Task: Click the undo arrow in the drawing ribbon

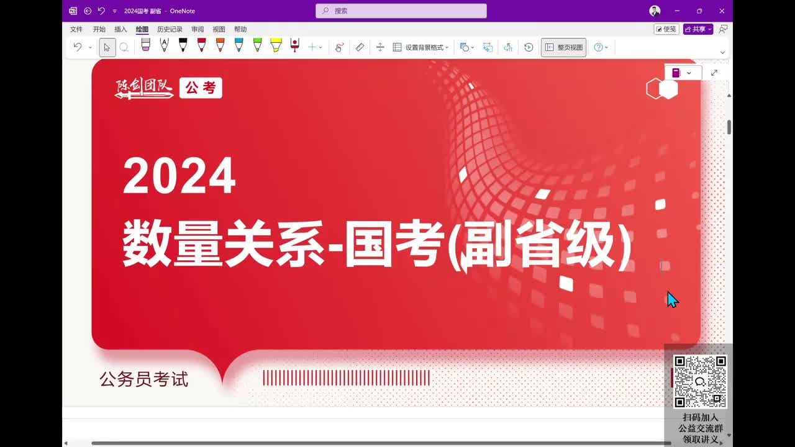Action: 78,47
